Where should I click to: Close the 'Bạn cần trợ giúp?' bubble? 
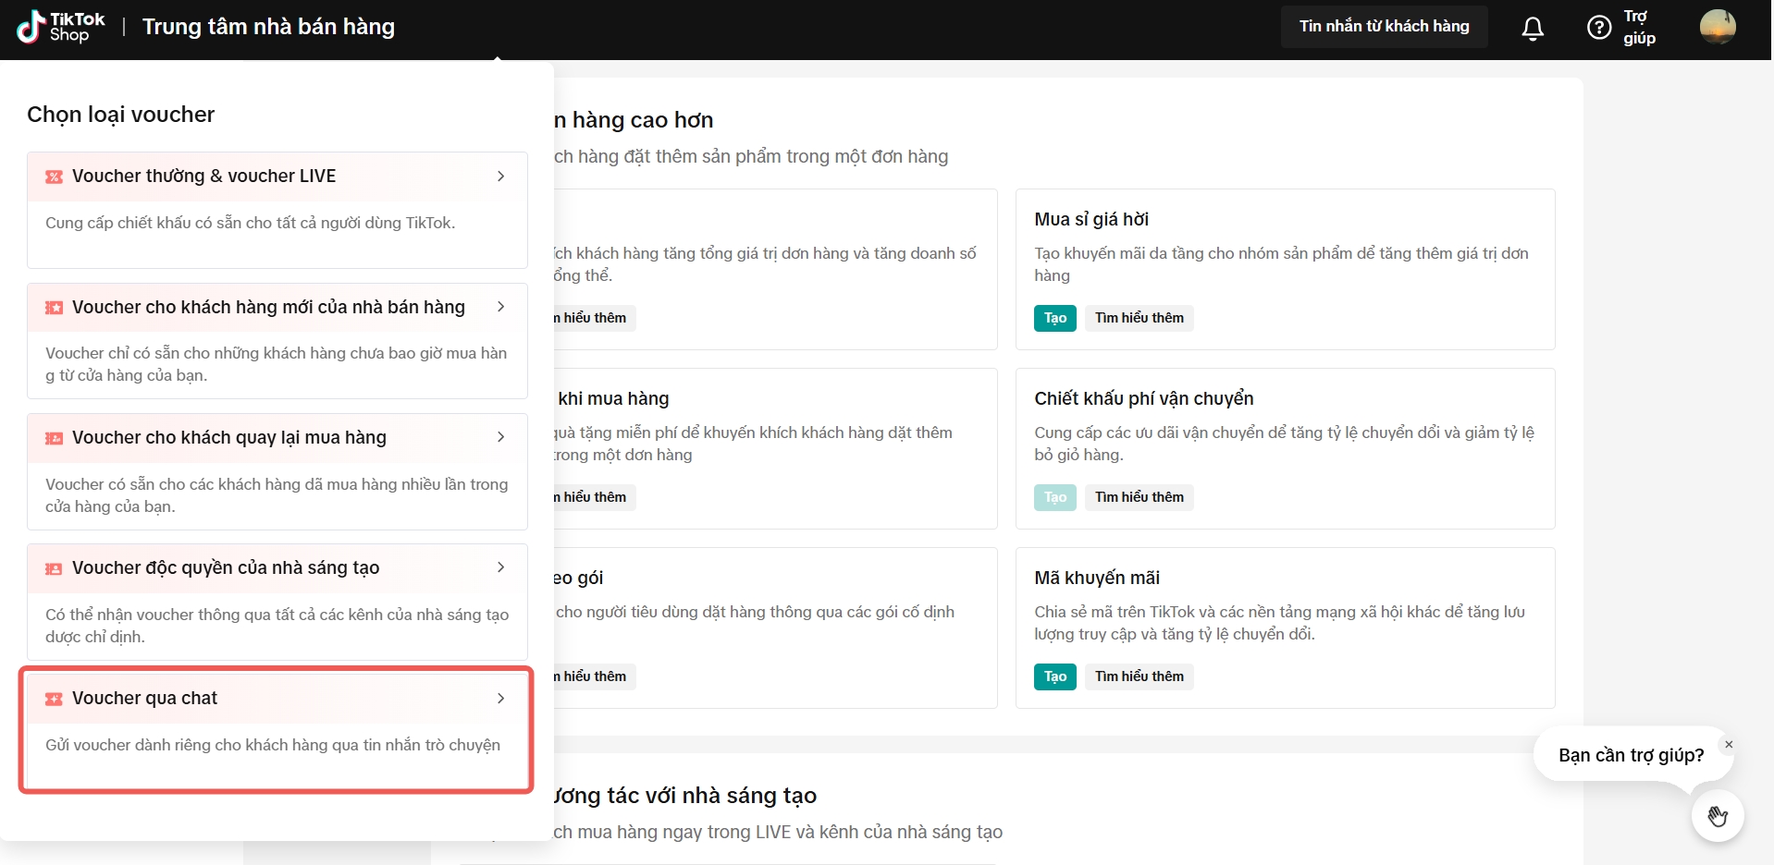pyautogui.click(x=1729, y=744)
